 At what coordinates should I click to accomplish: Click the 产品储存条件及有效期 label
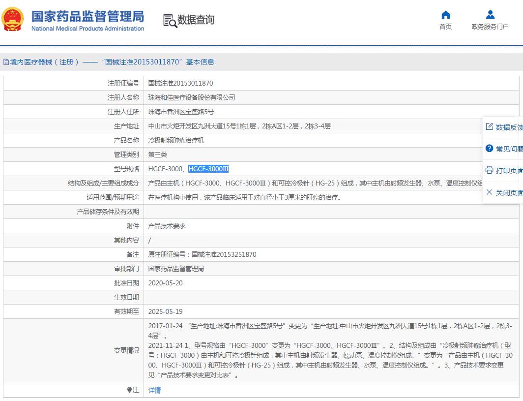[x=108, y=212]
